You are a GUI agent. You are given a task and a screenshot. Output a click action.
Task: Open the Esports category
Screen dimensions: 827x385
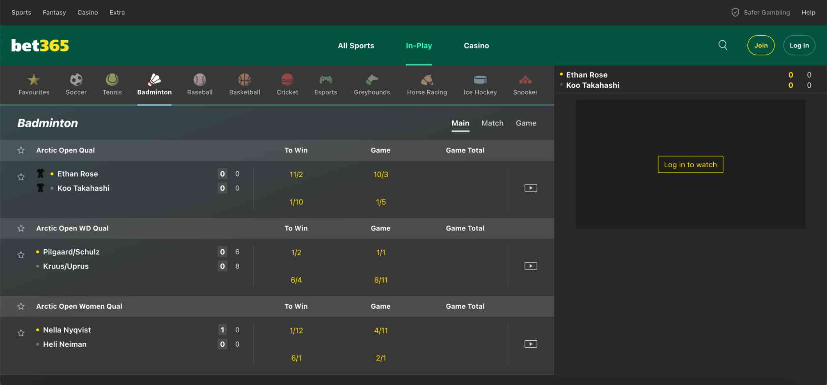pyautogui.click(x=325, y=84)
